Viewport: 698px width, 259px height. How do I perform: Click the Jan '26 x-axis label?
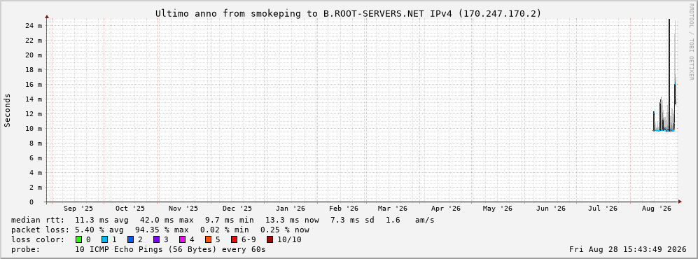291,209
